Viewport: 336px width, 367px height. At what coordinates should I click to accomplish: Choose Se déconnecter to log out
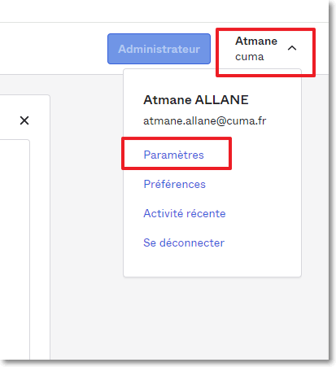tap(184, 242)
